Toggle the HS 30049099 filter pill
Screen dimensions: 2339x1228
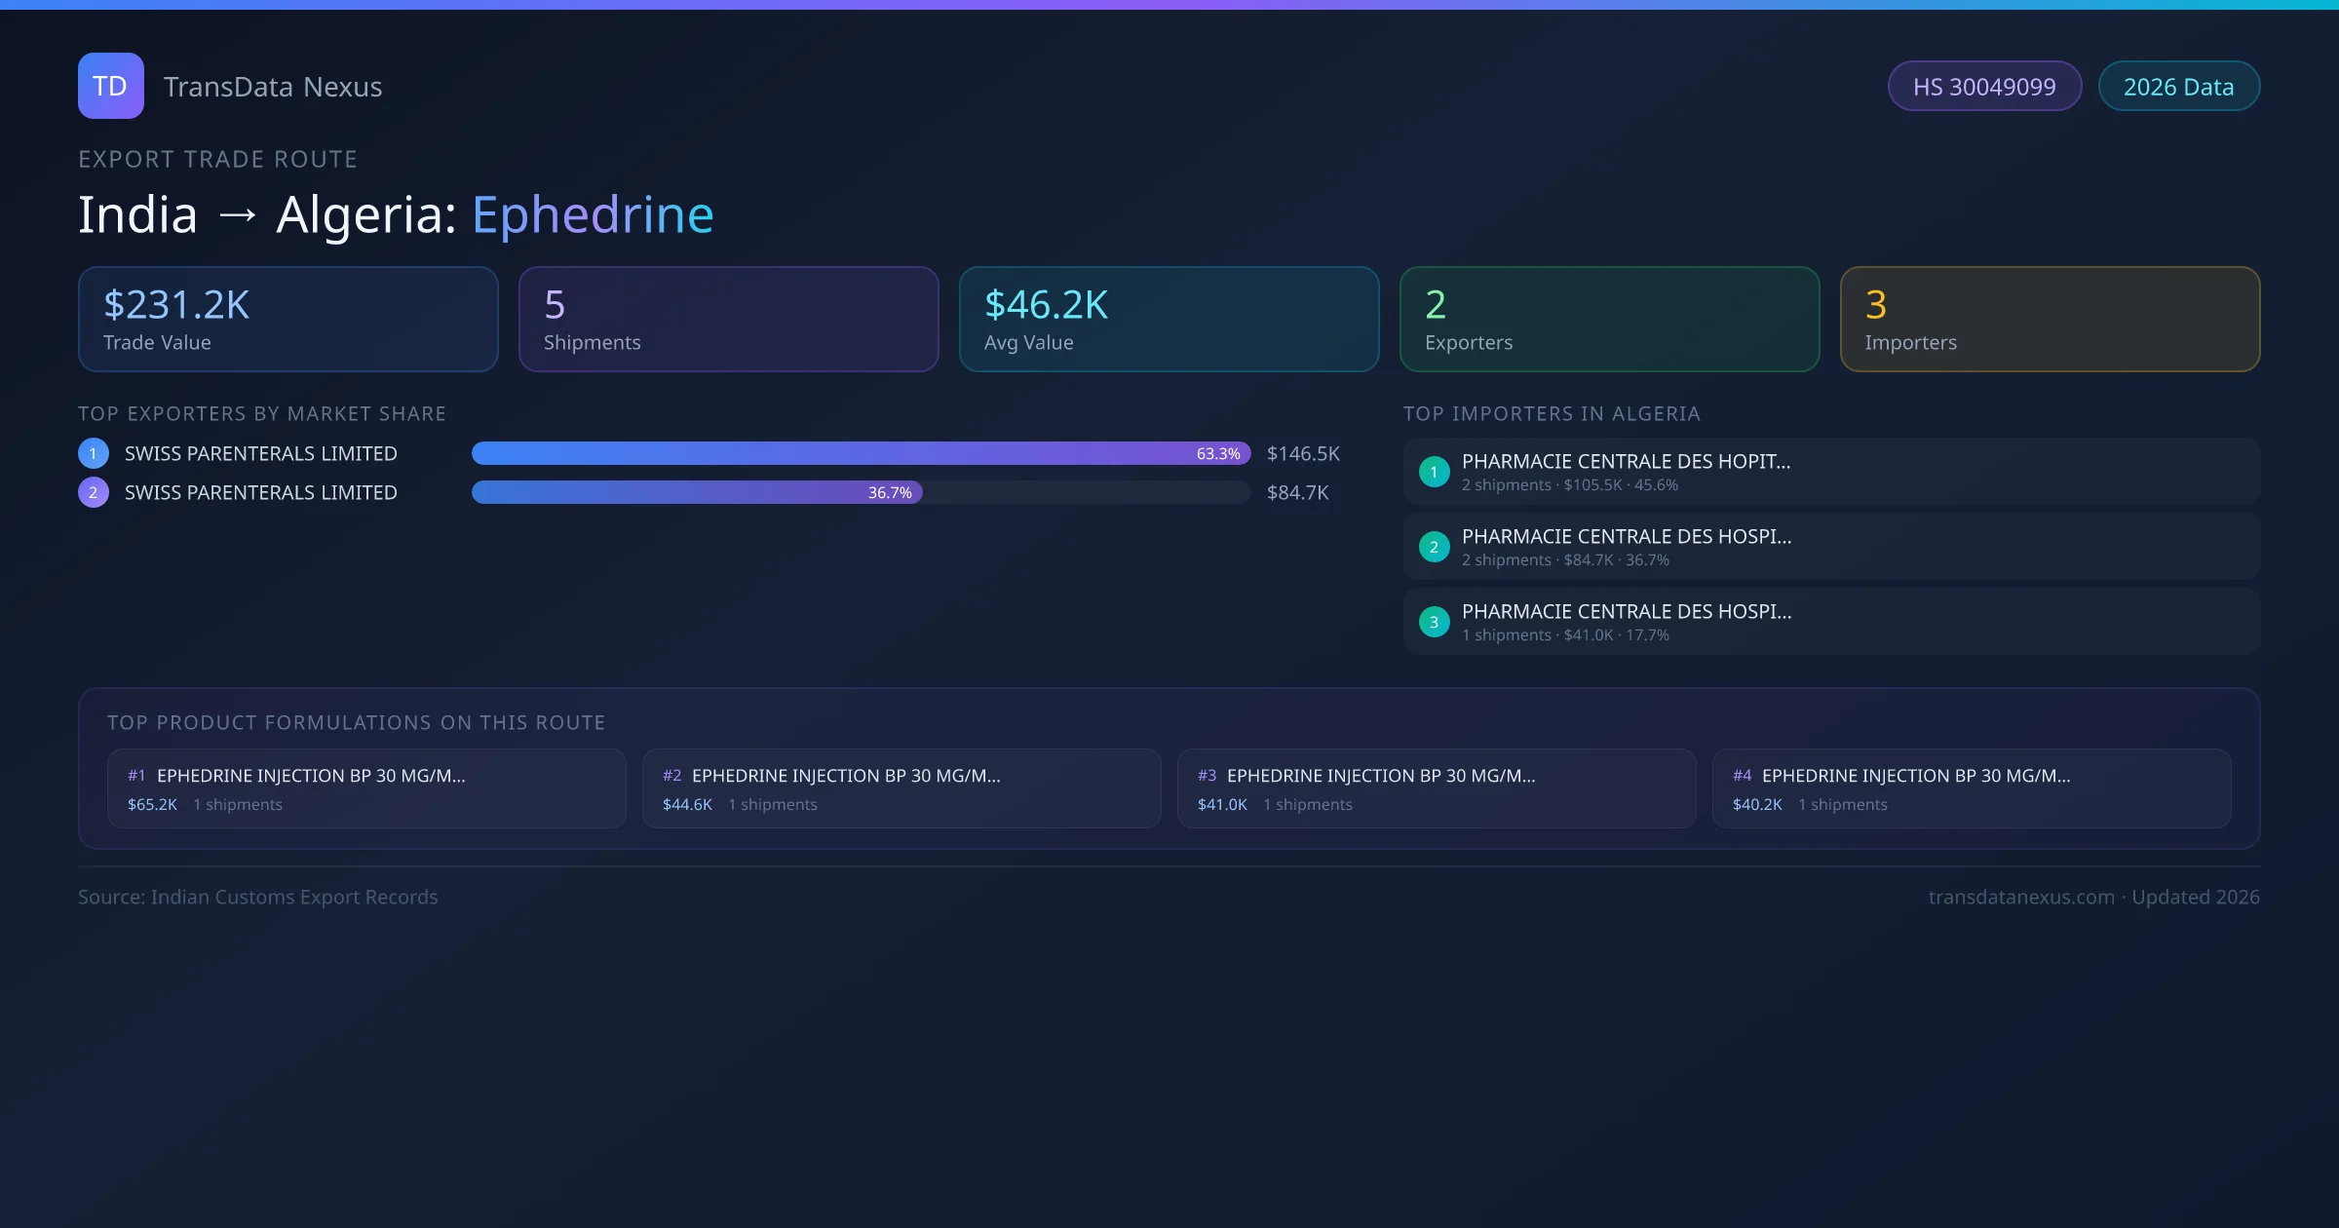pyautogui.click(x=1984, y=86)
